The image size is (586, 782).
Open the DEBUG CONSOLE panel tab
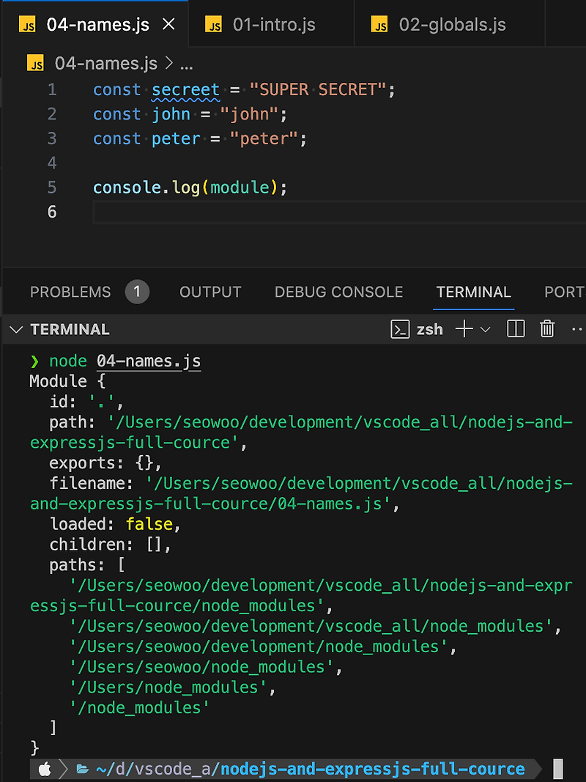[339, 292]
